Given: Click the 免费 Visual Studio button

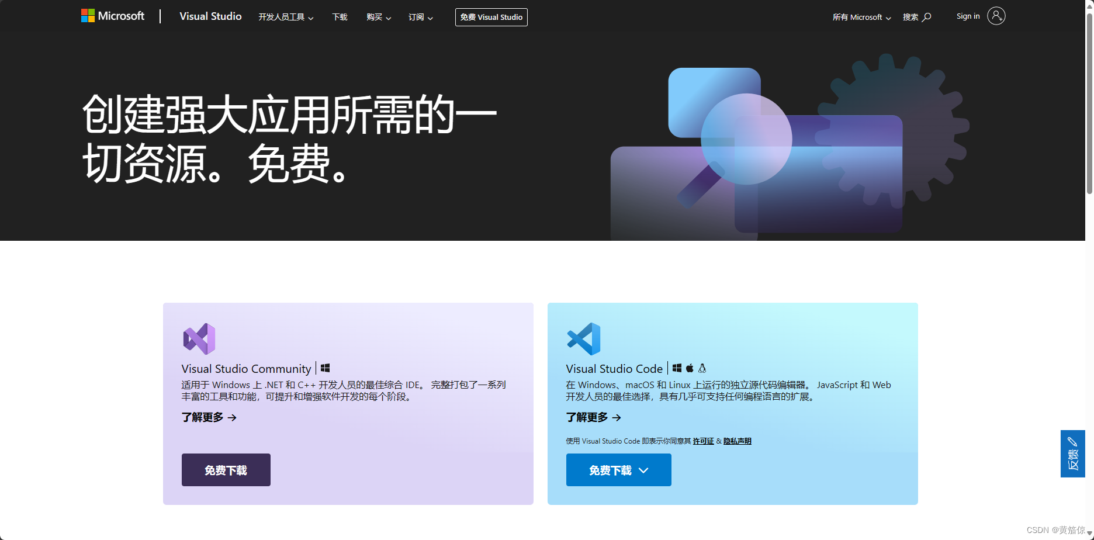Looking at the screenshot, I should [491, 17].
